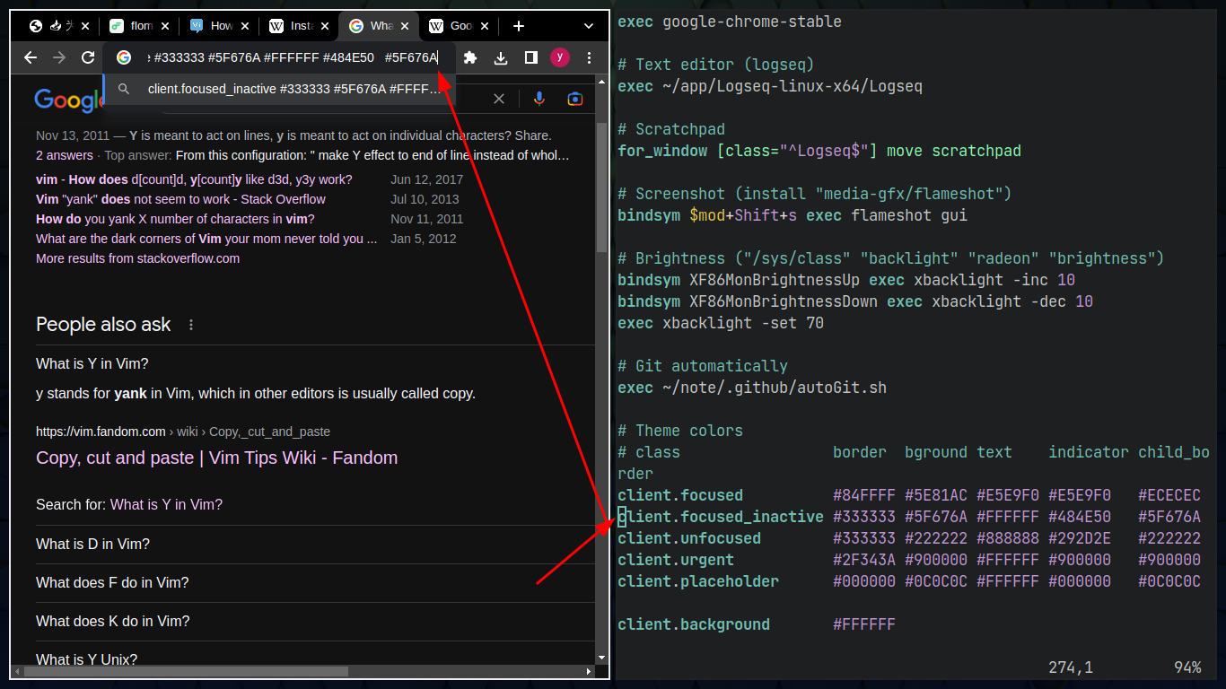
Task: Select the client.focused_inactive search suggestion
Action: tap(278, 89)
